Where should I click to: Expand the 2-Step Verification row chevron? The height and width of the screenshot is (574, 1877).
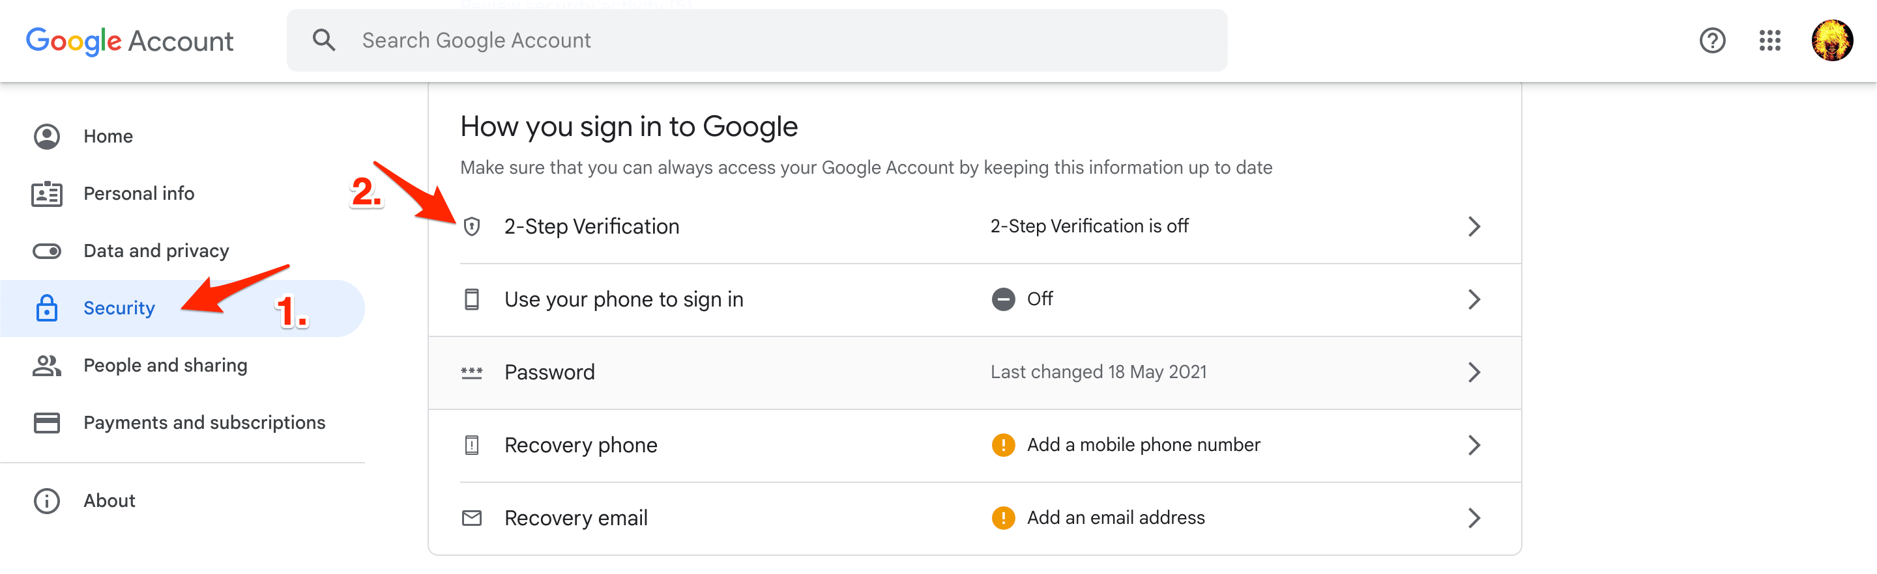pyautogui.click(x=1474, y=226)
